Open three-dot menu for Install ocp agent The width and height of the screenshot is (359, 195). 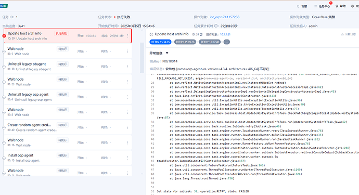point(127,158)
